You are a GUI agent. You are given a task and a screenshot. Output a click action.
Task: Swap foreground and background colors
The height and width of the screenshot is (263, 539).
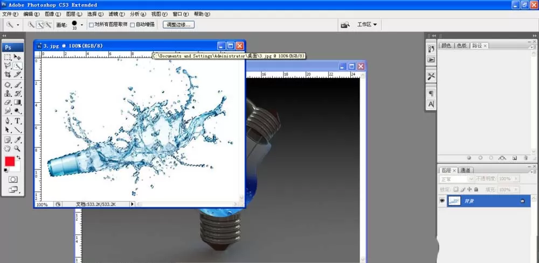(x=18, y=158)
